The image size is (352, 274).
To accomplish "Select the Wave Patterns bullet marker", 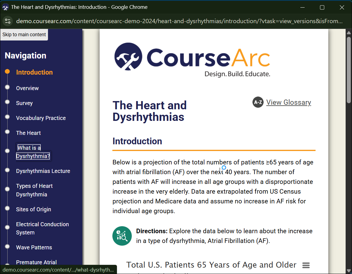I will coord(7,246).
